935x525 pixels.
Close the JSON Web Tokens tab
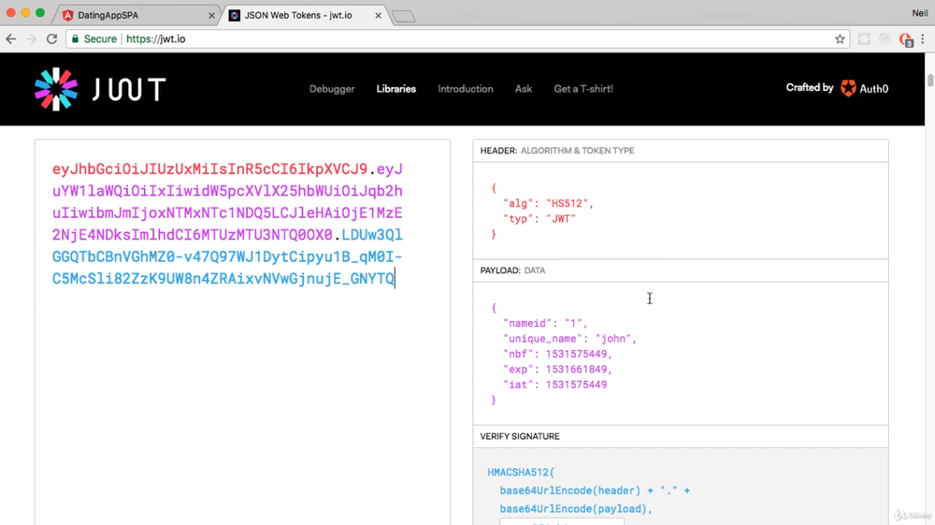[x=378, y=15]
